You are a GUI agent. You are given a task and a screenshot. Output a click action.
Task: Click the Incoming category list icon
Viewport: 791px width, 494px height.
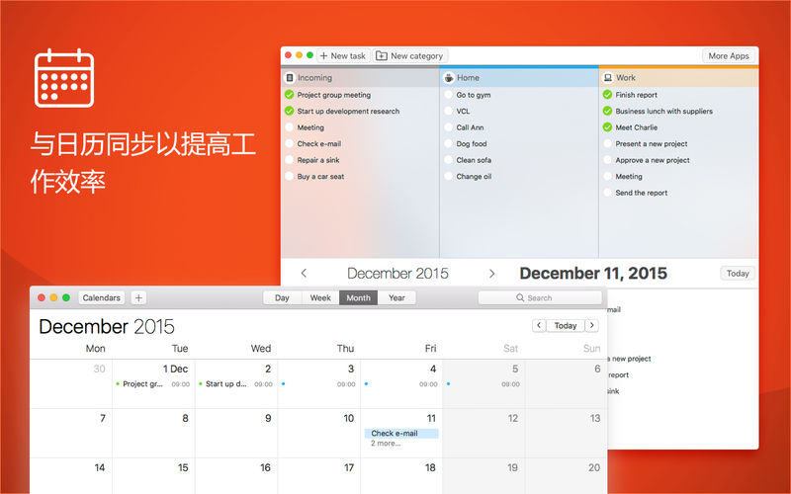290,78
